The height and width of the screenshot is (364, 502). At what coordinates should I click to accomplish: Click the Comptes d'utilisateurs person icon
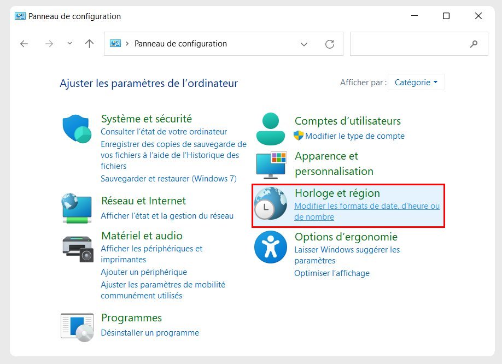[271, 129]
